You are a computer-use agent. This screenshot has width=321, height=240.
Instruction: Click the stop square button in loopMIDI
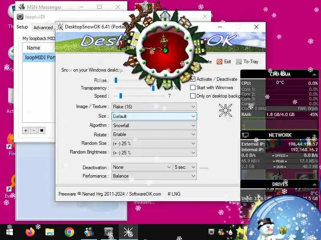click(42, 130)
